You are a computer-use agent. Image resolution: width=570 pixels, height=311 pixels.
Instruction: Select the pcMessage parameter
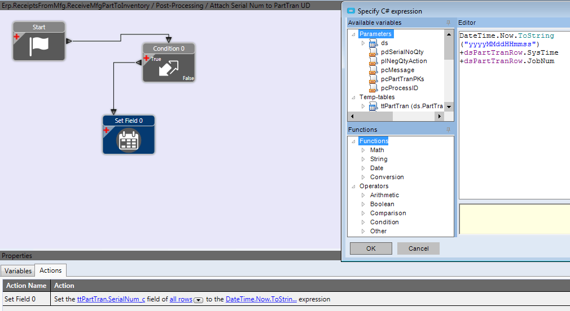397,70
